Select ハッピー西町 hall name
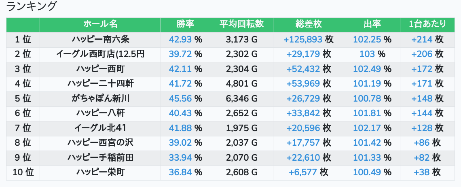The image size is (461, 187). click(100, 69)
